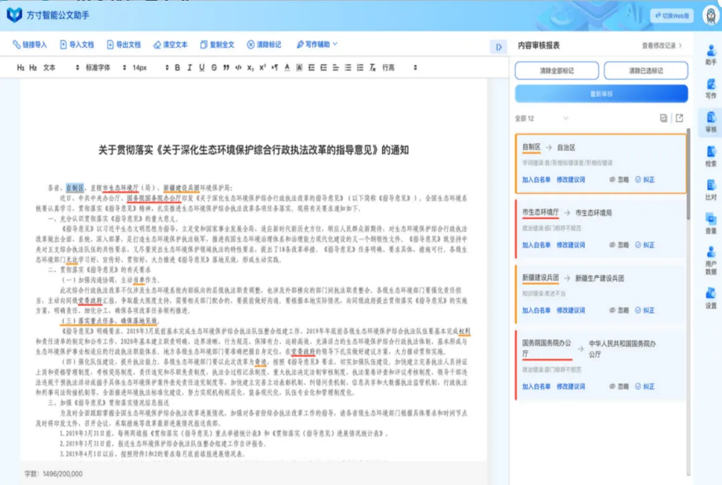Open the text alignment option

tap(336, 67)
